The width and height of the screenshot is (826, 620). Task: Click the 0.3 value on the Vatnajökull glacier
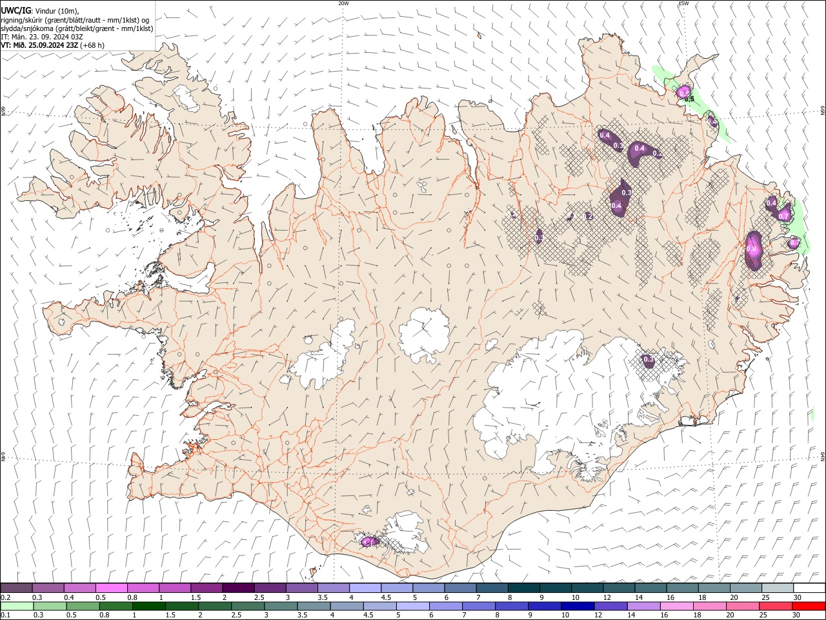click(649, 359)
